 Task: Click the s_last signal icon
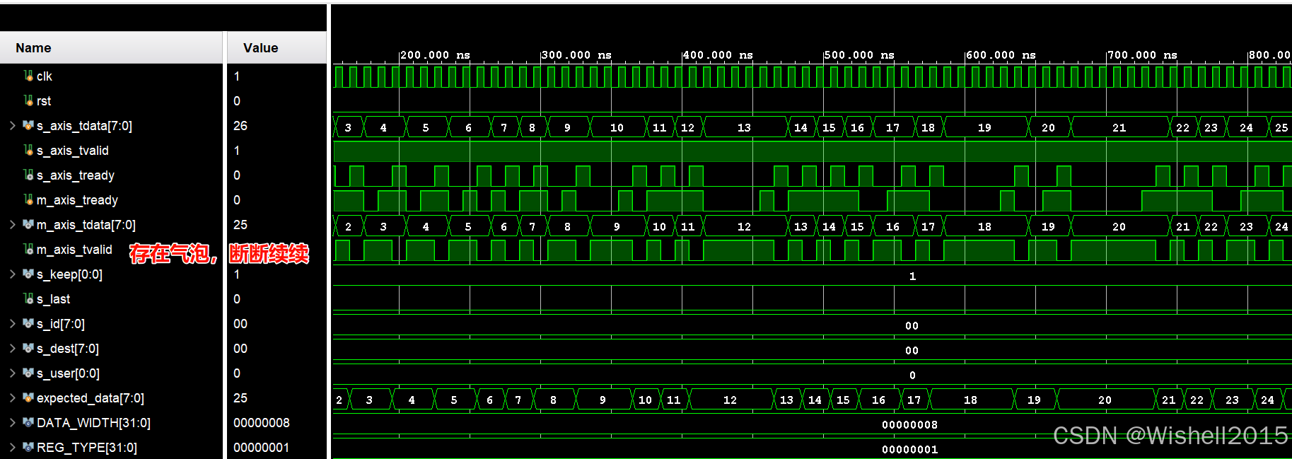(x=28, y=298)
